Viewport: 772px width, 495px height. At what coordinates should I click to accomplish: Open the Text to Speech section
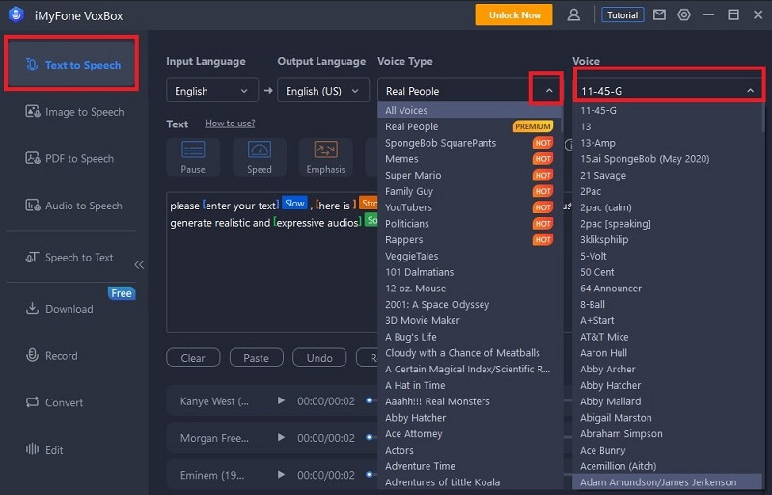[x=71, y=65]
